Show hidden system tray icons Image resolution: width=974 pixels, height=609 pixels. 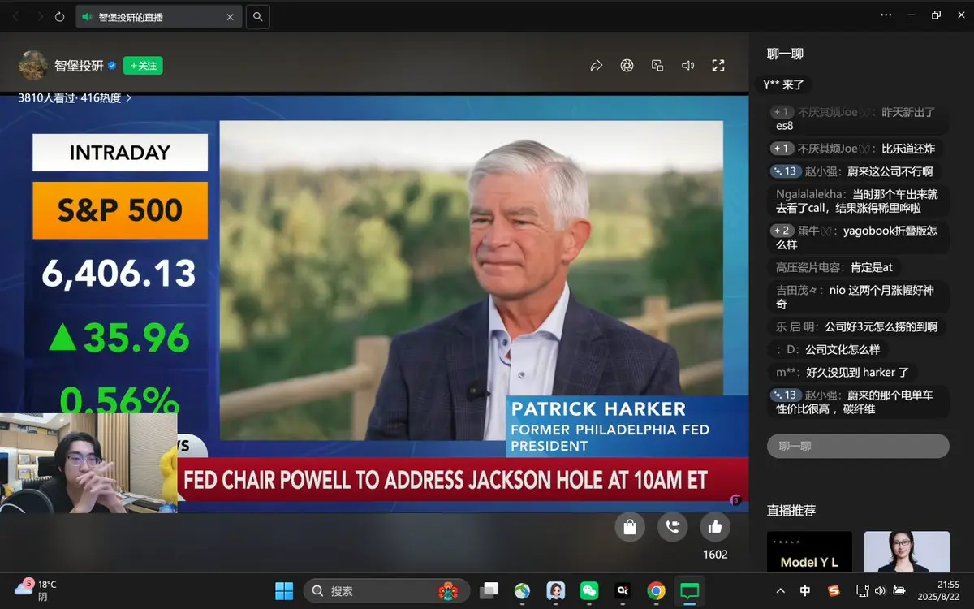coord(781,590)
